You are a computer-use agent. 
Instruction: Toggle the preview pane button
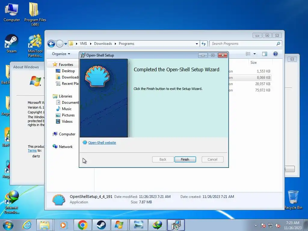coord(265,54)
